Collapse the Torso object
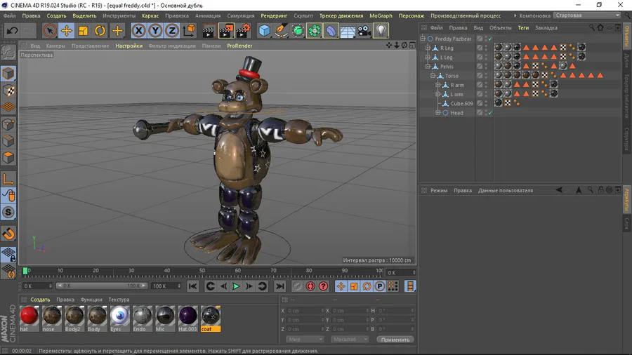This screenshot has height=355, width=632. tap(433, 76)
